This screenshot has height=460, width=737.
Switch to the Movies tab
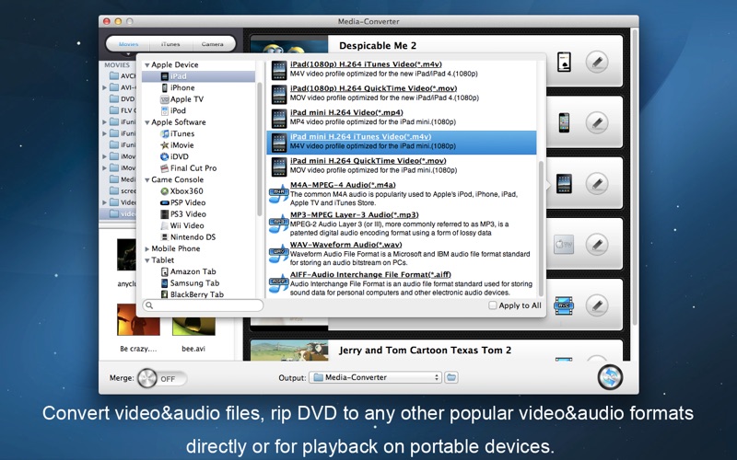click(128, 44)
